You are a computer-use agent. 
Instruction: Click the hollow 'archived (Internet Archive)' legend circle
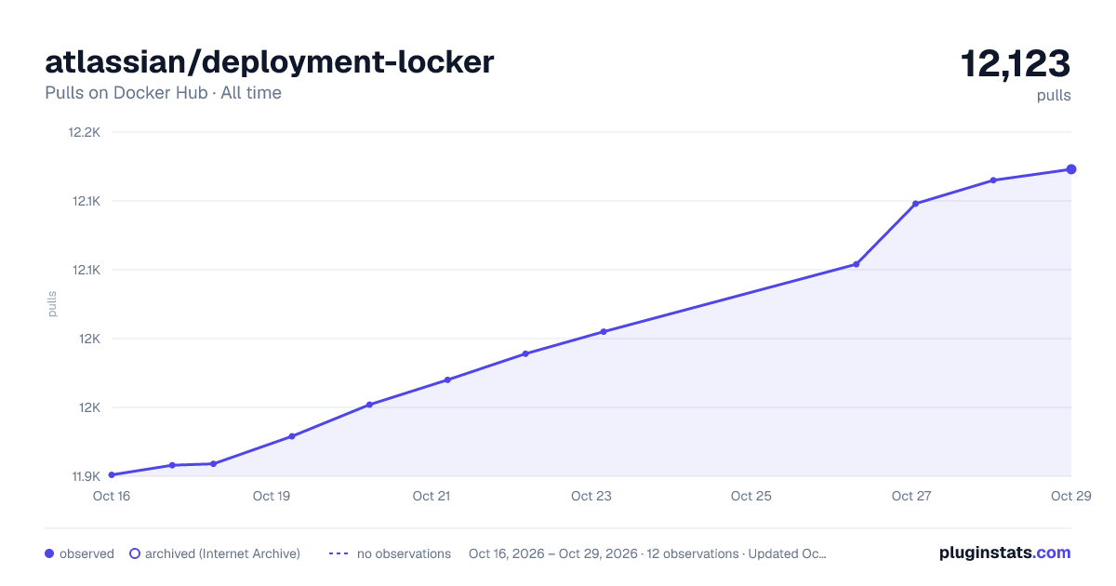[135, 553]
